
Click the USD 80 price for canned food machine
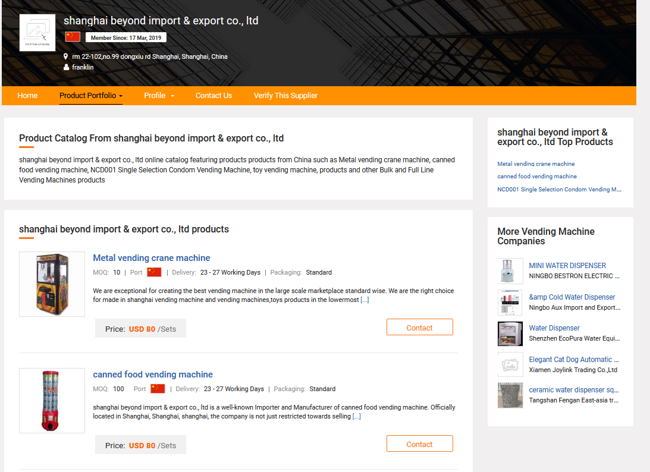142,445
